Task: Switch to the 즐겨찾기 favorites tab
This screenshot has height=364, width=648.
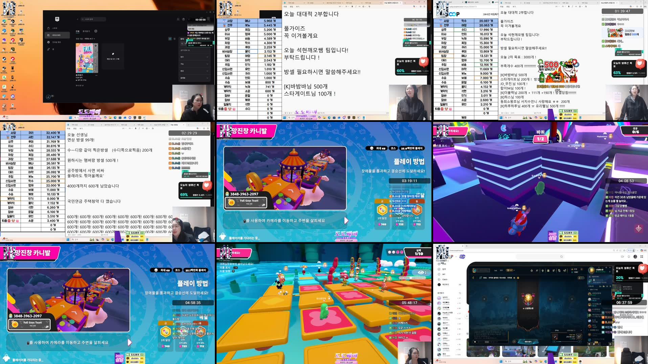Action: click(x=86, y=31)
